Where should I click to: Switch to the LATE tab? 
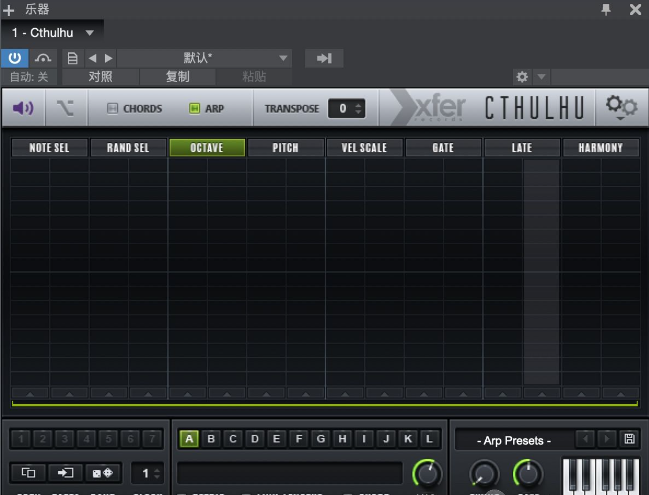(522, 148)
